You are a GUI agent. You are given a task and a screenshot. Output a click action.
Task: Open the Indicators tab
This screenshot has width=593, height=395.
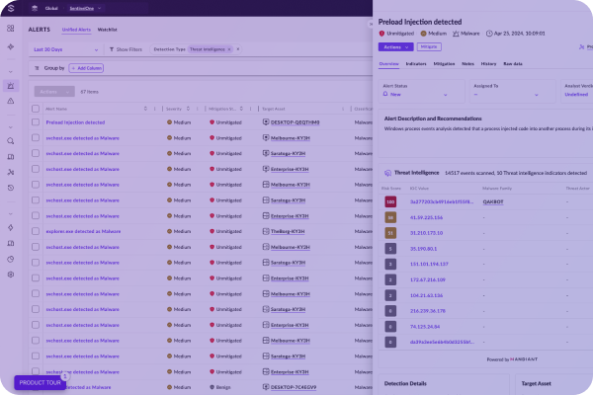(416, 63)
